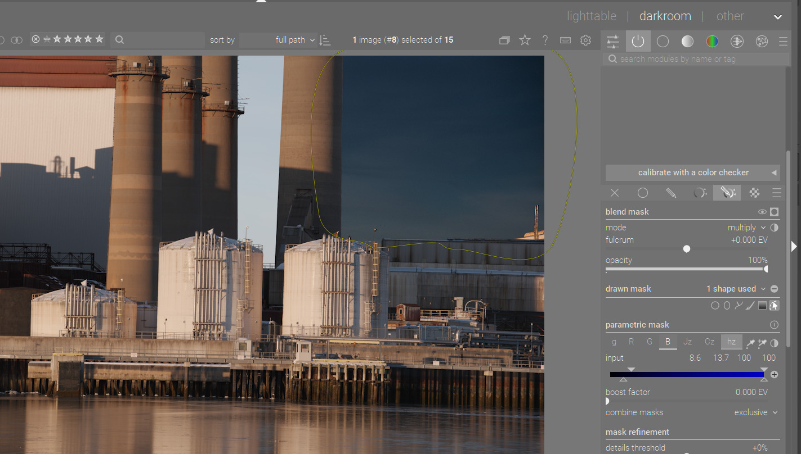Viewport: 801px width, 454px height.
Task: Show active modules with the power icon
Action: point(638,41)
